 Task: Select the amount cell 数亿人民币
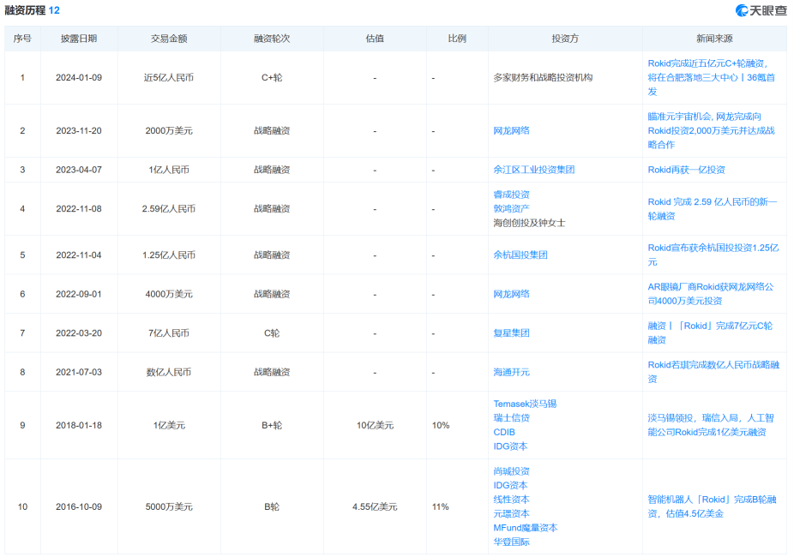click(169, 372)
